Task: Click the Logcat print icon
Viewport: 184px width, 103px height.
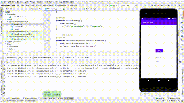Action: [x=4, y=82]
